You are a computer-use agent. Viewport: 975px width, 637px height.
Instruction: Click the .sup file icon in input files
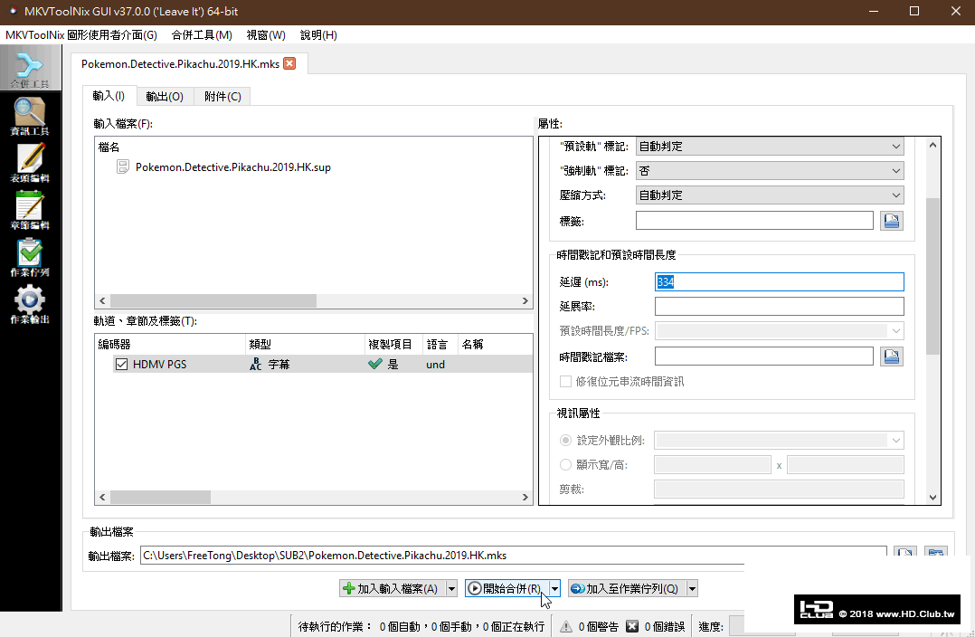pyautogui.click(x=123, y=166)
